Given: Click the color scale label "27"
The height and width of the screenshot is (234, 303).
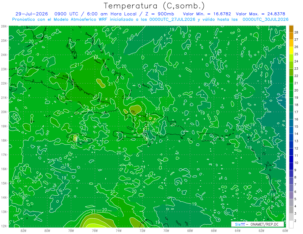Looking at the screenshot, I should tap(296, 40).
